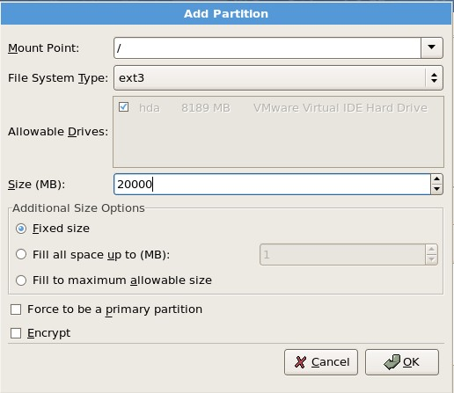This screenshot has width=454, height=393.
Task: Select the Fixed size radio button
Action: point(21,229)
